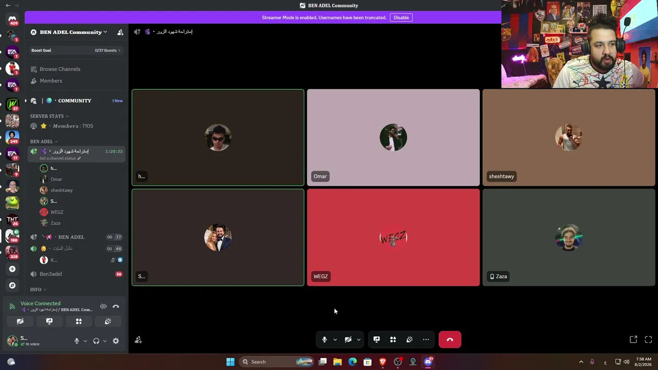The width and height of the screenshot is (658, 370).
Task: Click Set a channel status
Action: tap(58, 158)
